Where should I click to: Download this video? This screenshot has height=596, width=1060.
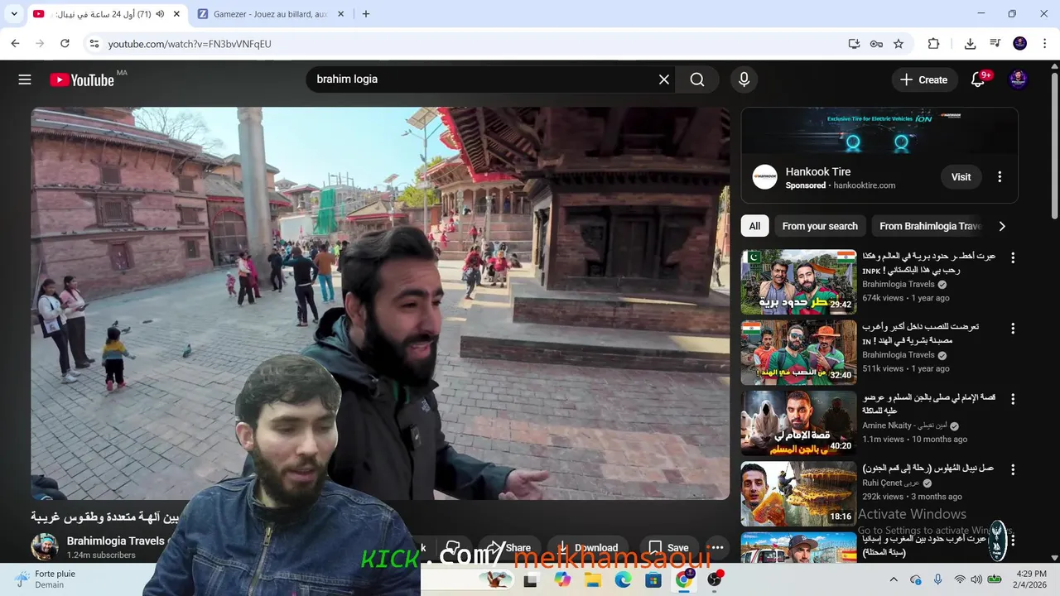[x=587, y=547]
